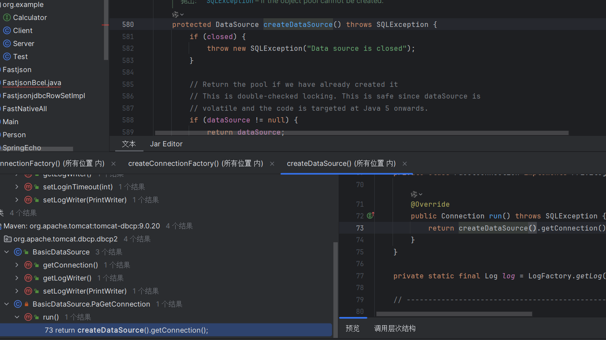Close the createDataSource() search tab

405,164
